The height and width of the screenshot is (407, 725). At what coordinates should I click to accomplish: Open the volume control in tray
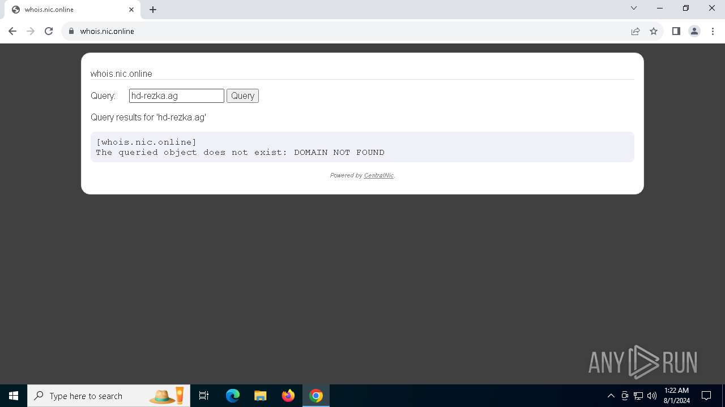pos(652,396)
